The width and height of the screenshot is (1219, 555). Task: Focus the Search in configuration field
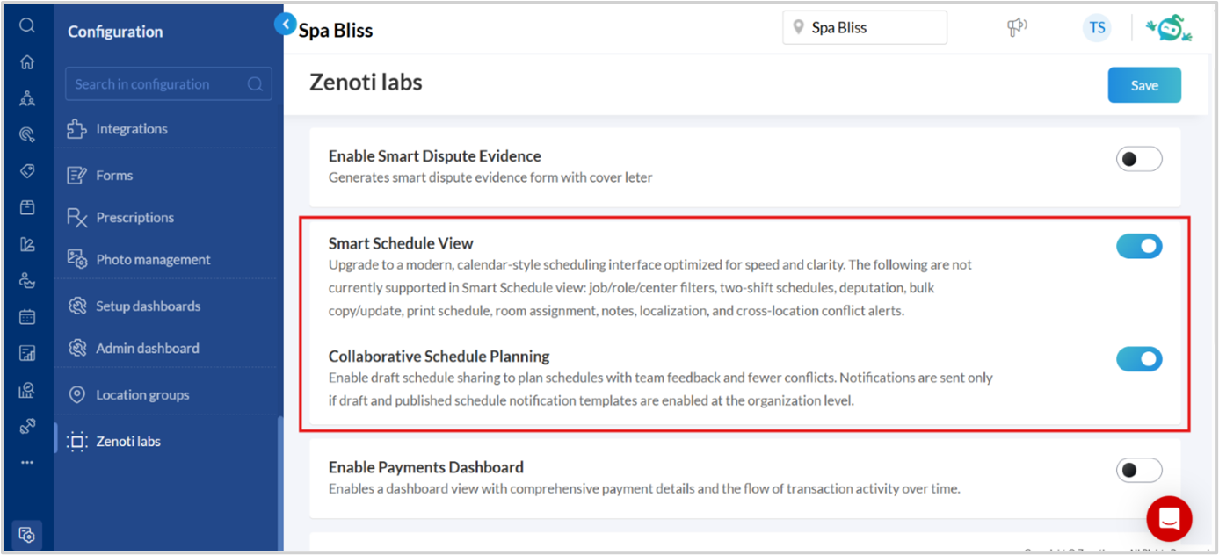point(169,84)
